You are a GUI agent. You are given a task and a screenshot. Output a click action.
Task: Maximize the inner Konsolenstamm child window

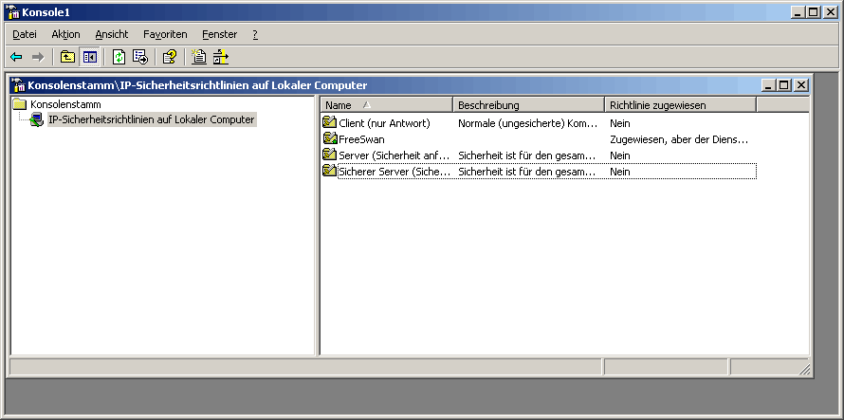click(x=784, y=85)
